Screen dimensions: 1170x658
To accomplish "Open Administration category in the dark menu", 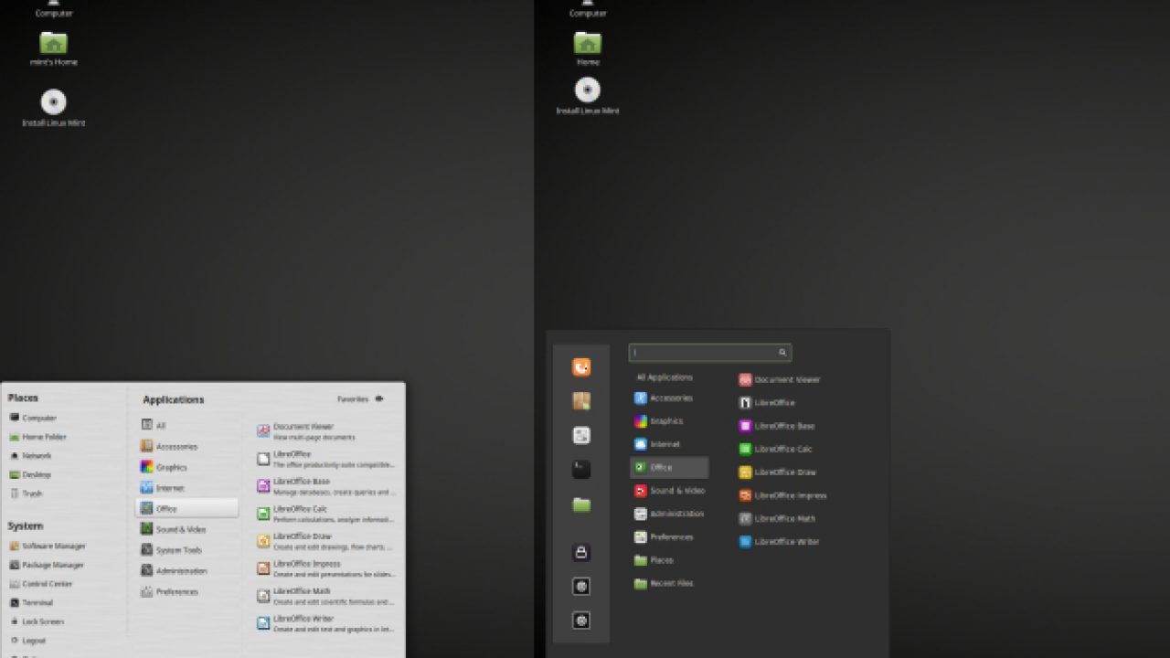I will tap(669, 514).
